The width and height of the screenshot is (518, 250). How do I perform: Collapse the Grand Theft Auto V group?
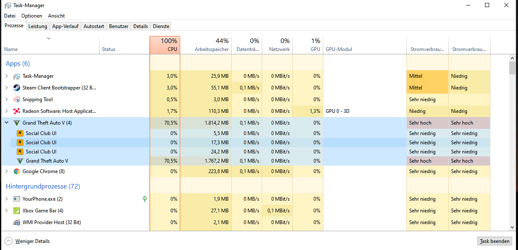[6, 123]
